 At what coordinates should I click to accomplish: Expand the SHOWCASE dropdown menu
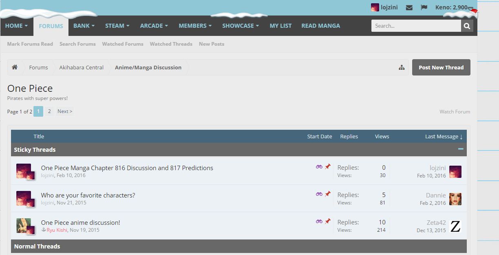point(241,26)
